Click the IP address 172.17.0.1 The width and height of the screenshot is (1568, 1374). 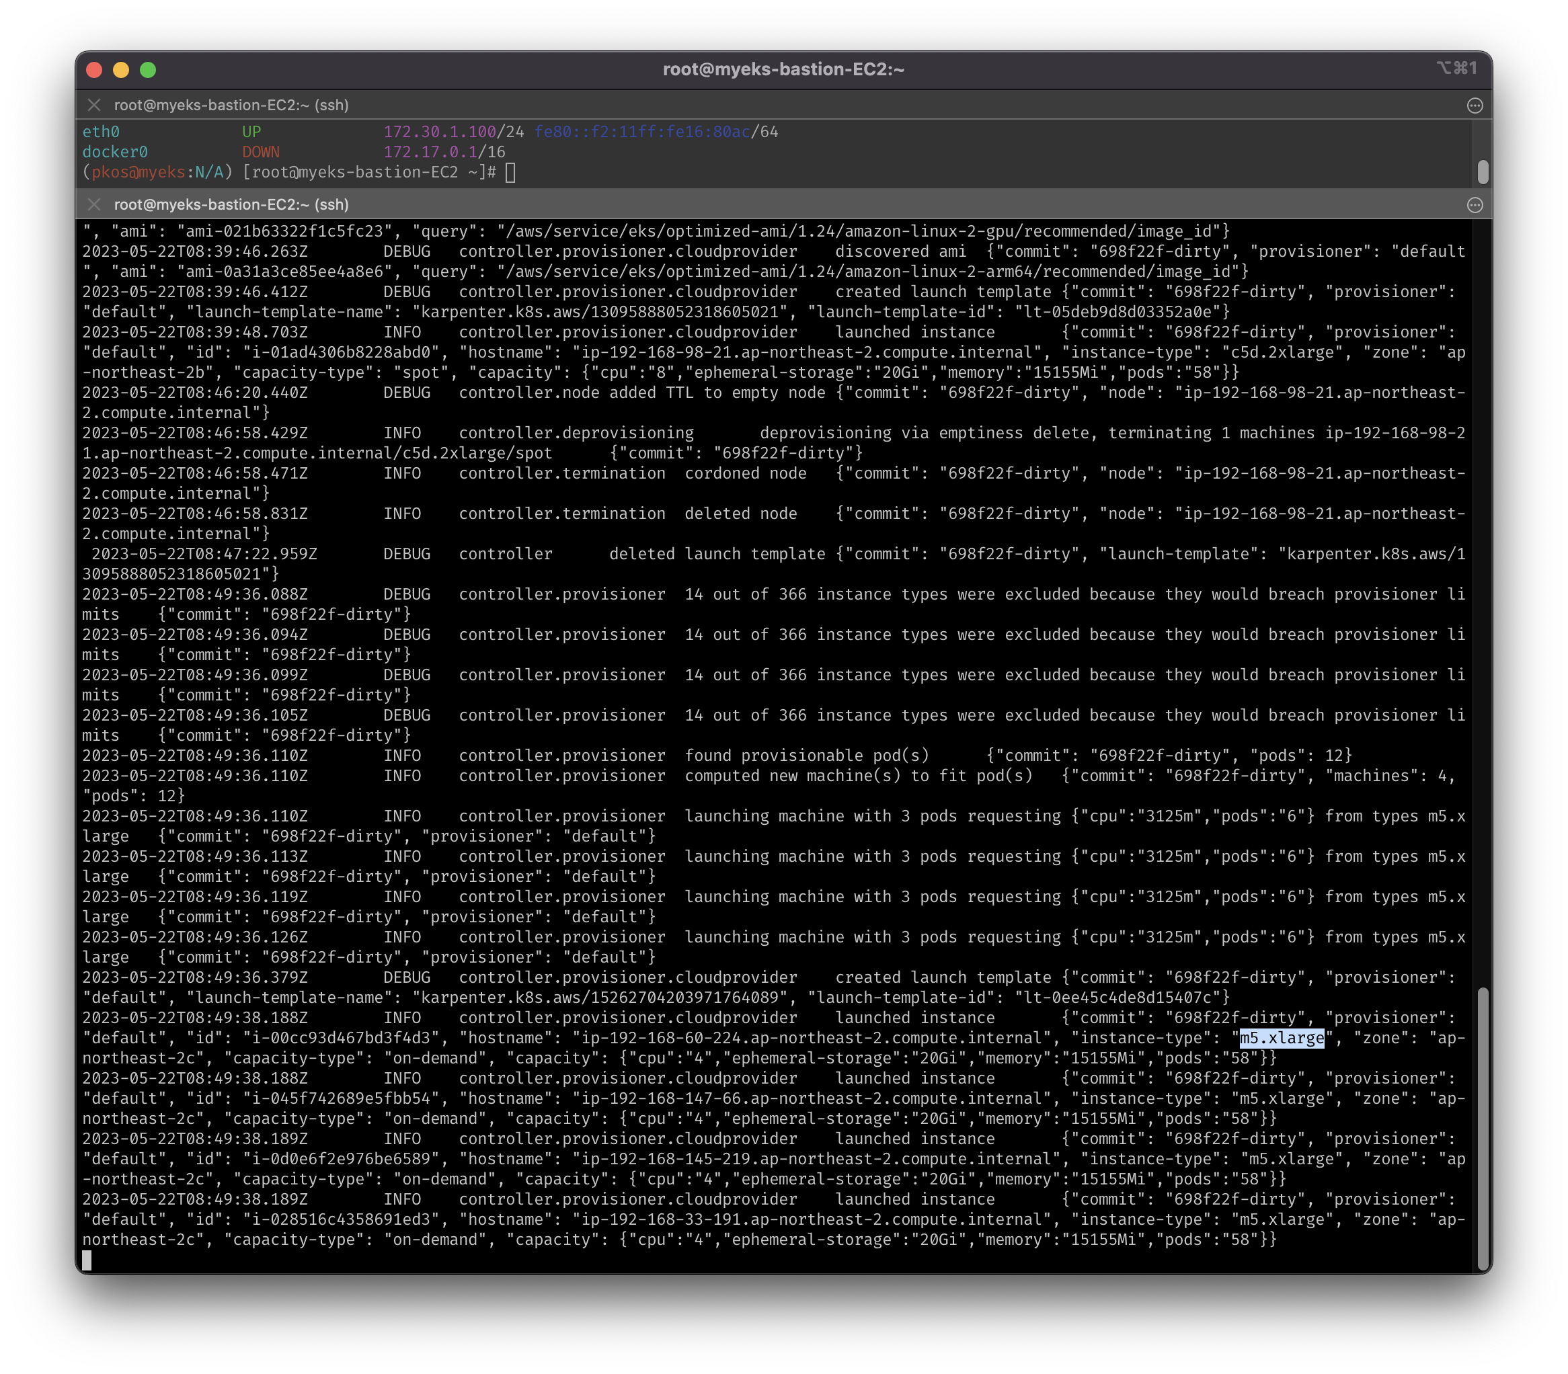point(430,152)
